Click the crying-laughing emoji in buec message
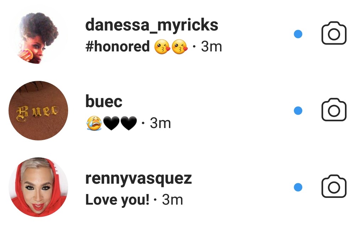This screenshot has width=357, height=233. 94,124
